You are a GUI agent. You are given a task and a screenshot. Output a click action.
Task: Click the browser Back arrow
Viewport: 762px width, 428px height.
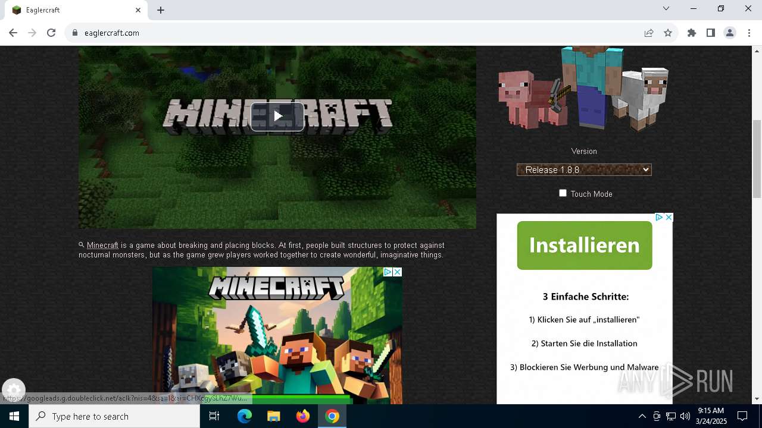coord(13,33)
